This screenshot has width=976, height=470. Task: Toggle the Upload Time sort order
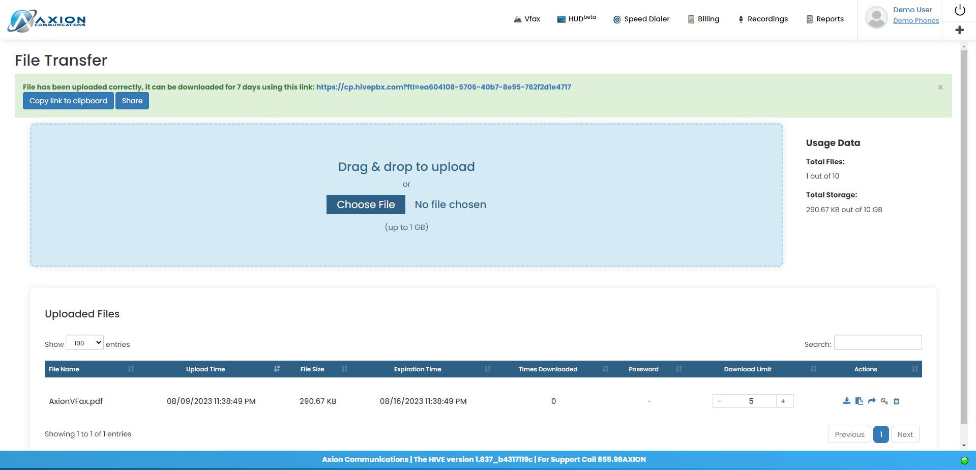(x=277, y=369)
